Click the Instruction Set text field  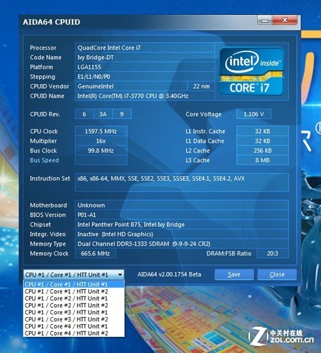coord(182,183)
